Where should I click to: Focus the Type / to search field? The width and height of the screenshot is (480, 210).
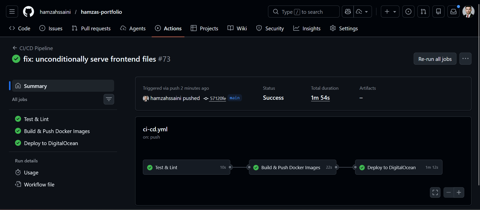(x=304, y=12)
